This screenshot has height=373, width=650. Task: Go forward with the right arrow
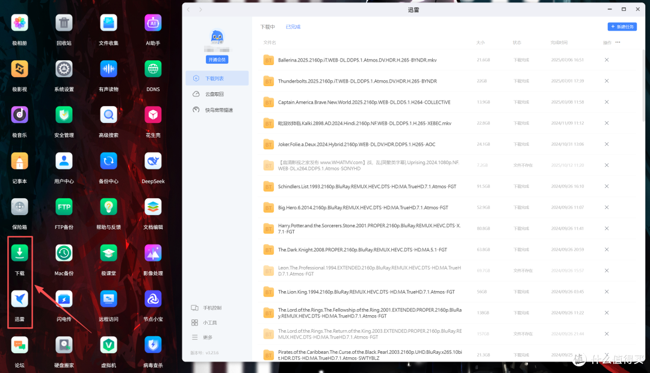[x=200, y=10]
